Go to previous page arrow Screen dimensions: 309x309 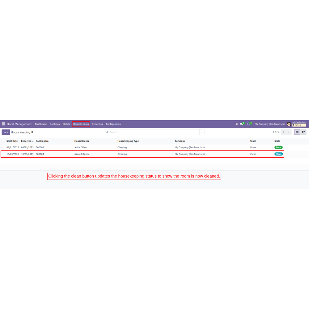coord(283,132)
